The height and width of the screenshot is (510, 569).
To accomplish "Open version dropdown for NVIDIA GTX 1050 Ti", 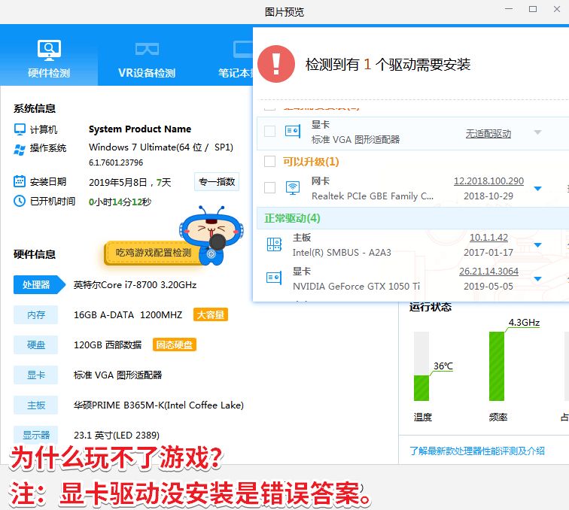I will point(538,278).
